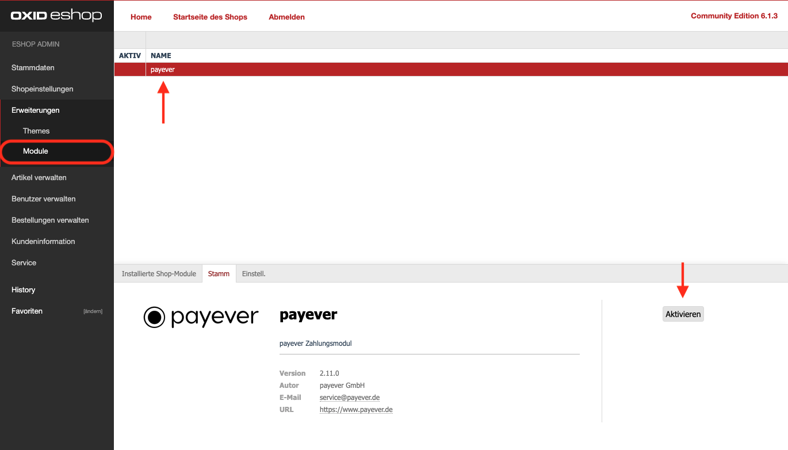Click the bold payever module title
The width and height of the screenshot is (788, 450).
(x=308, y=315)
